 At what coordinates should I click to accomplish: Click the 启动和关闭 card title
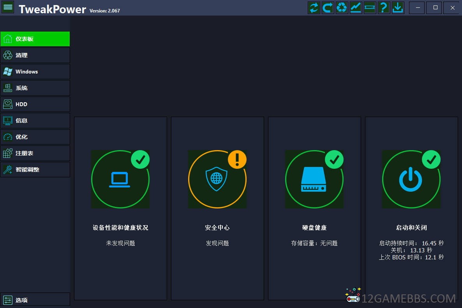tap(411, 227)
